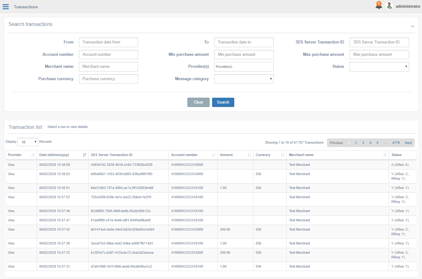This screenshot has height=279, width=422.
Task: Click the administrator user avatar icon
Action: (389, 6)
